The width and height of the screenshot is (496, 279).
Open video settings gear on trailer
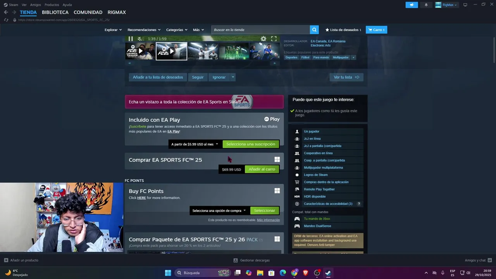point(263,39)
